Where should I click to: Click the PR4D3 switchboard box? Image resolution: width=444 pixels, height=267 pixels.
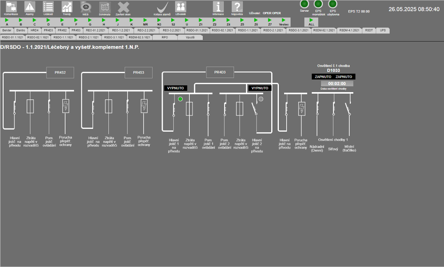pyautogui.click(x=220, y=73)
